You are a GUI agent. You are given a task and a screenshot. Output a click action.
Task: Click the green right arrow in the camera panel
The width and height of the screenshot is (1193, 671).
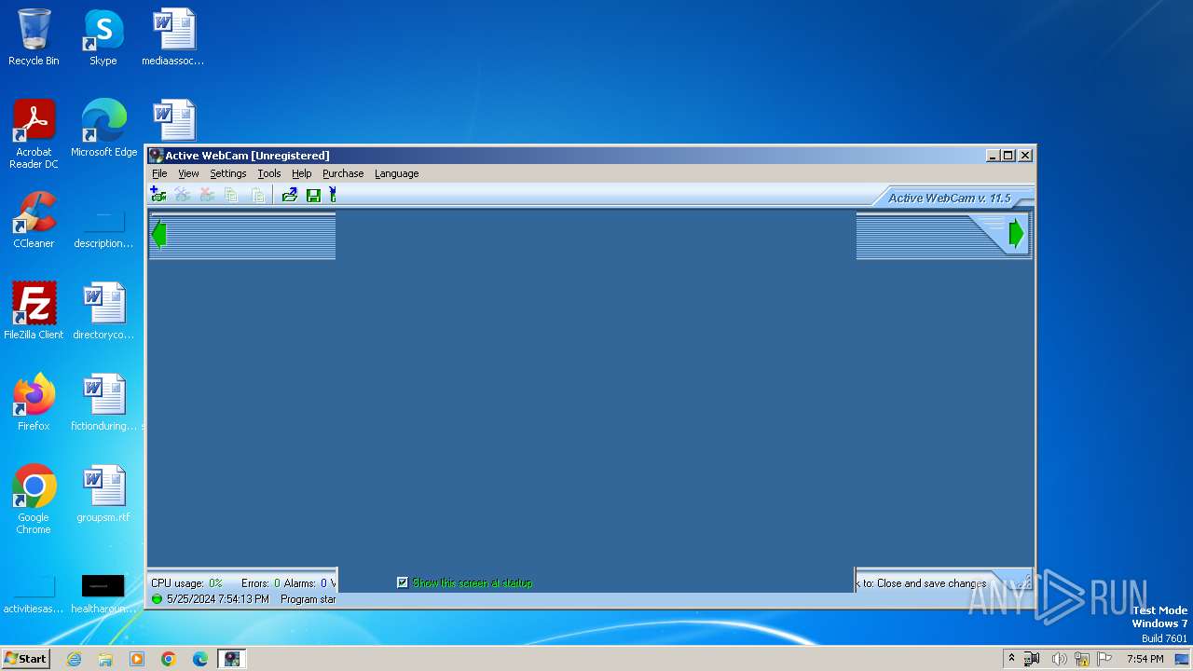coord(1016,234)
